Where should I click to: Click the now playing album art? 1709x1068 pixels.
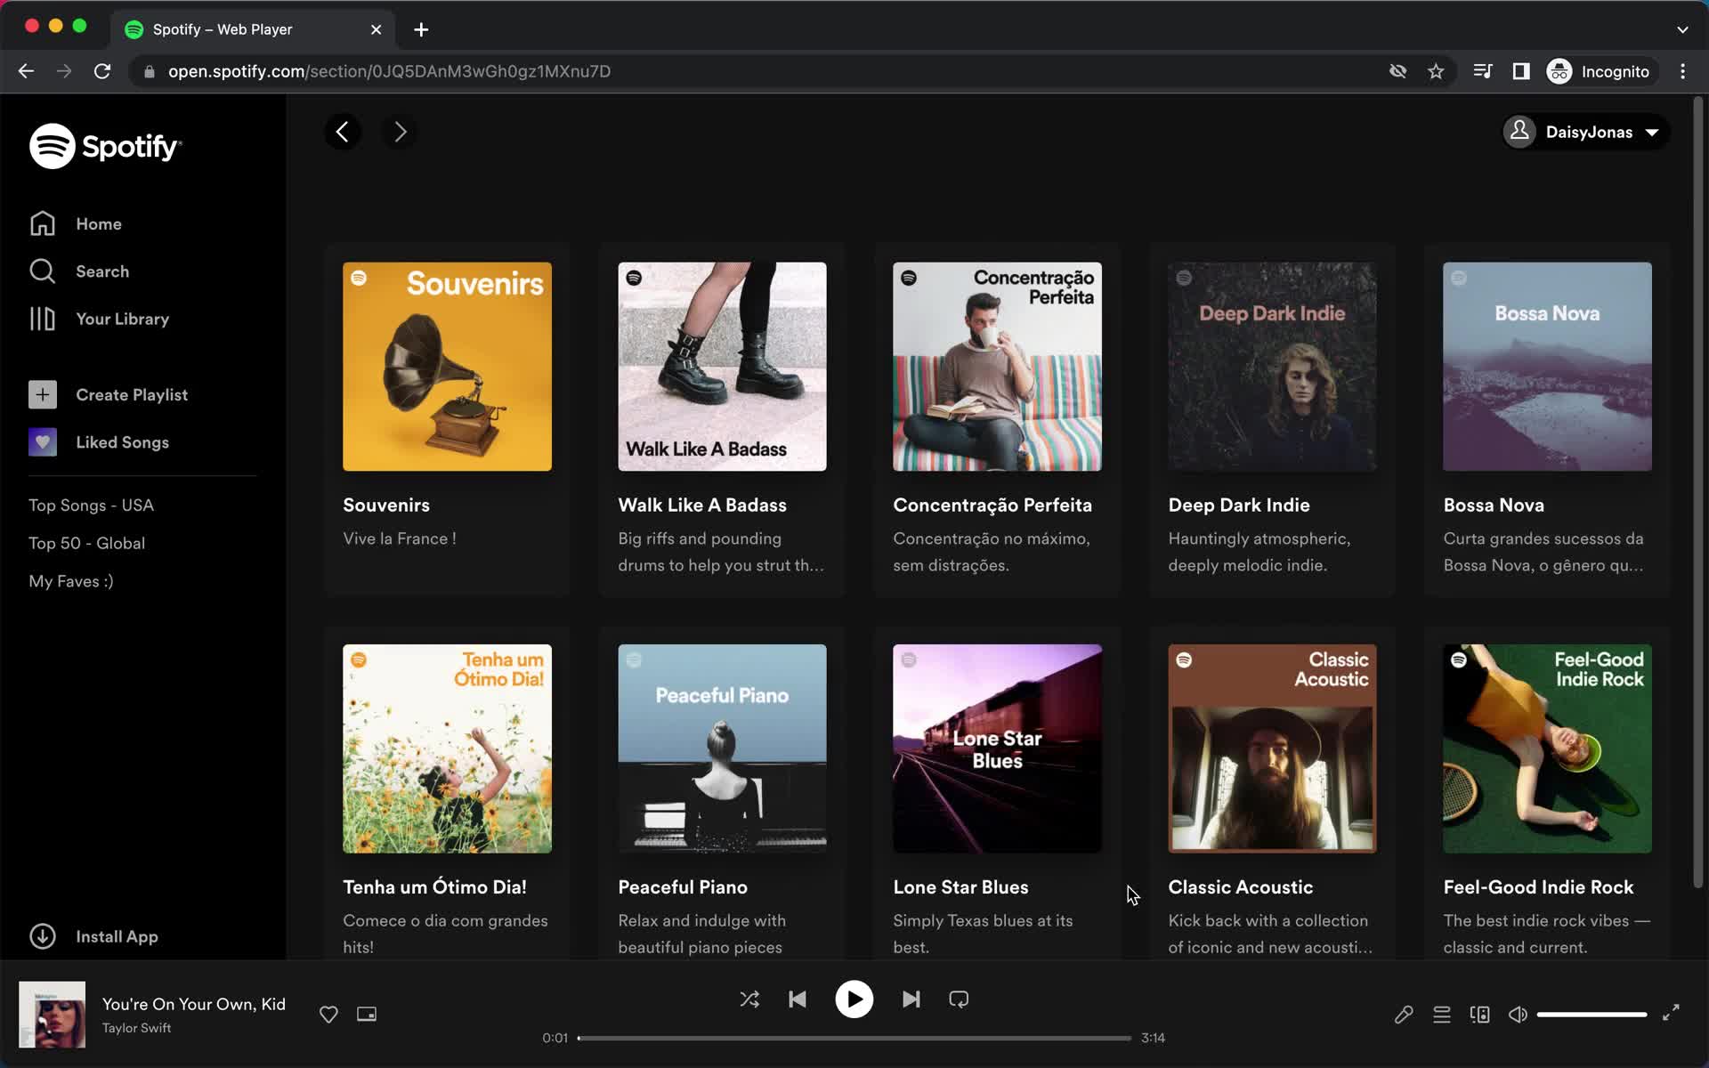(53, 1015)
